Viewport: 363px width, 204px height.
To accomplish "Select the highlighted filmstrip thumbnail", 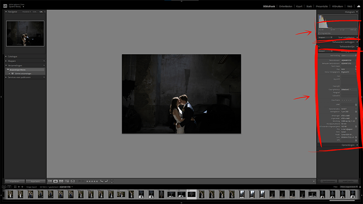I will 191,194.
